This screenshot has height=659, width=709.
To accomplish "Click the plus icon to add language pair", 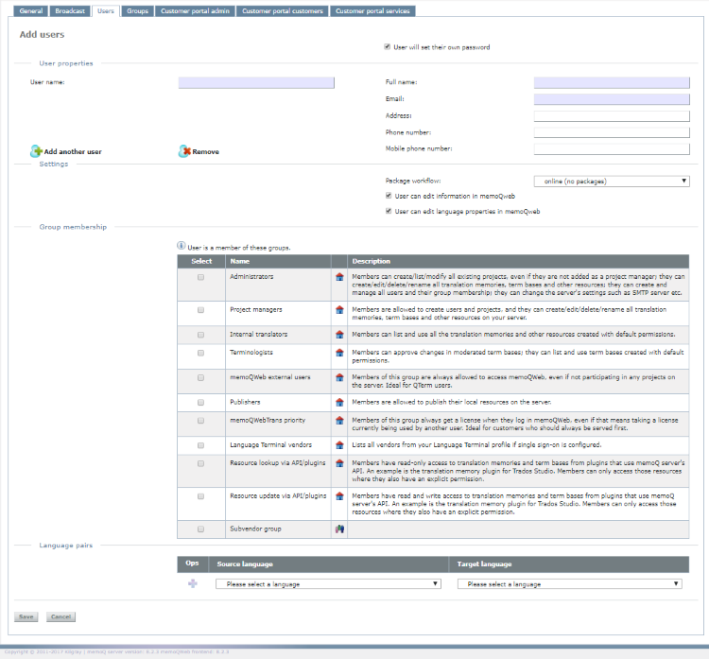I will (193, 584).
